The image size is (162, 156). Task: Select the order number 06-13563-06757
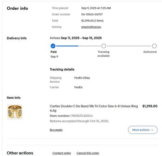click(92, 14)
